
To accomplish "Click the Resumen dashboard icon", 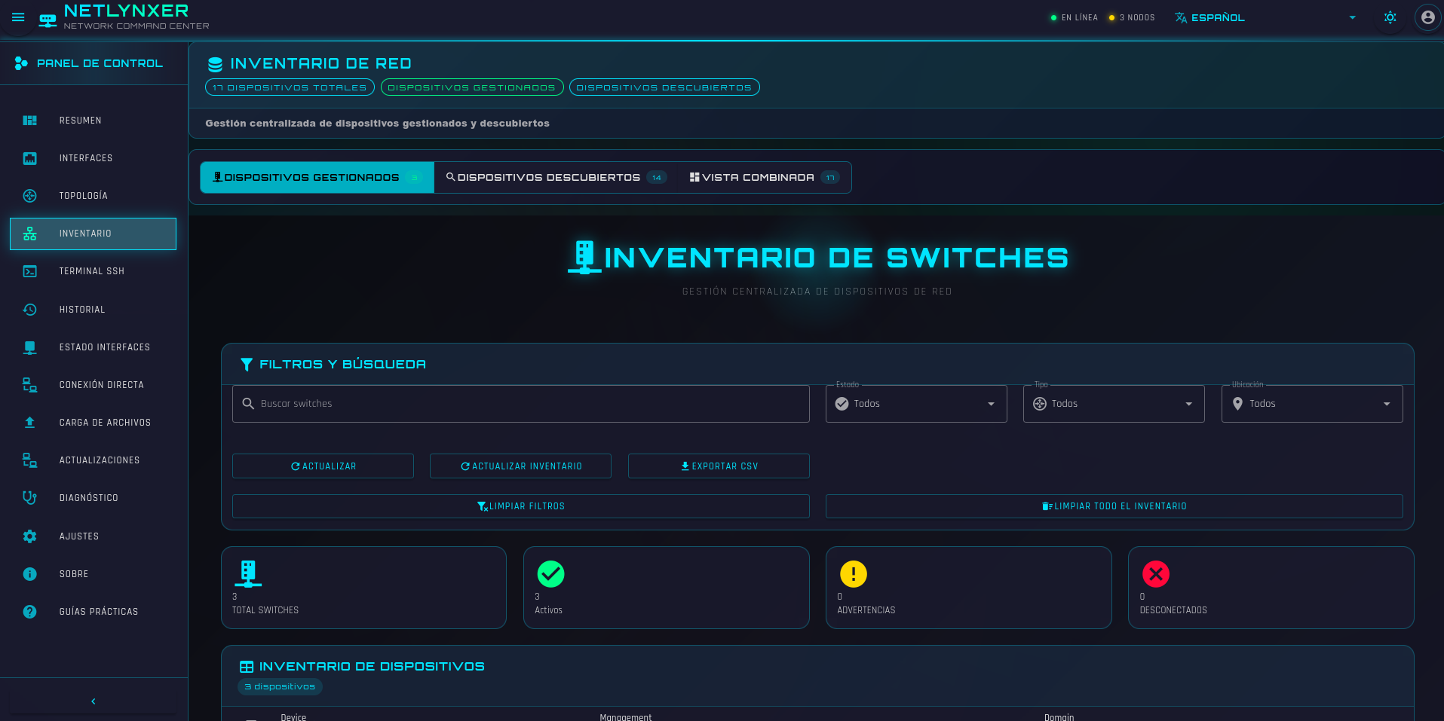I will [x=29, y=121].
